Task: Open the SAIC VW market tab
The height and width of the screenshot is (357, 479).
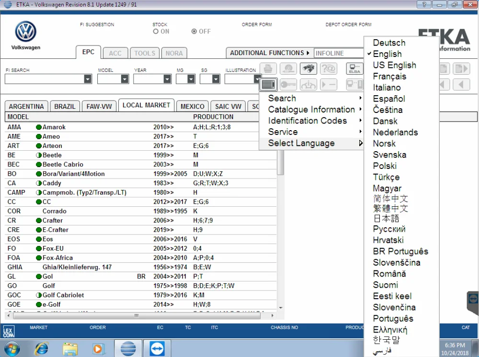Action: tap(228, 106)
